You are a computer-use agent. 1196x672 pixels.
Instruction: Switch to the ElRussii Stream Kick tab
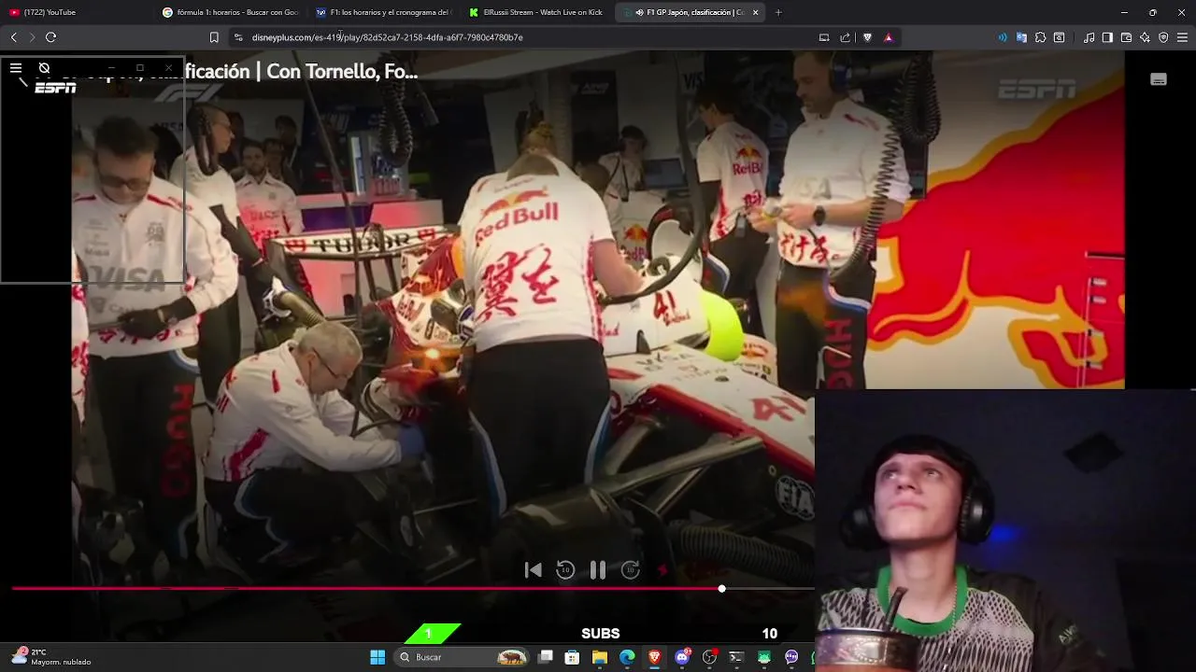[537, 12]
